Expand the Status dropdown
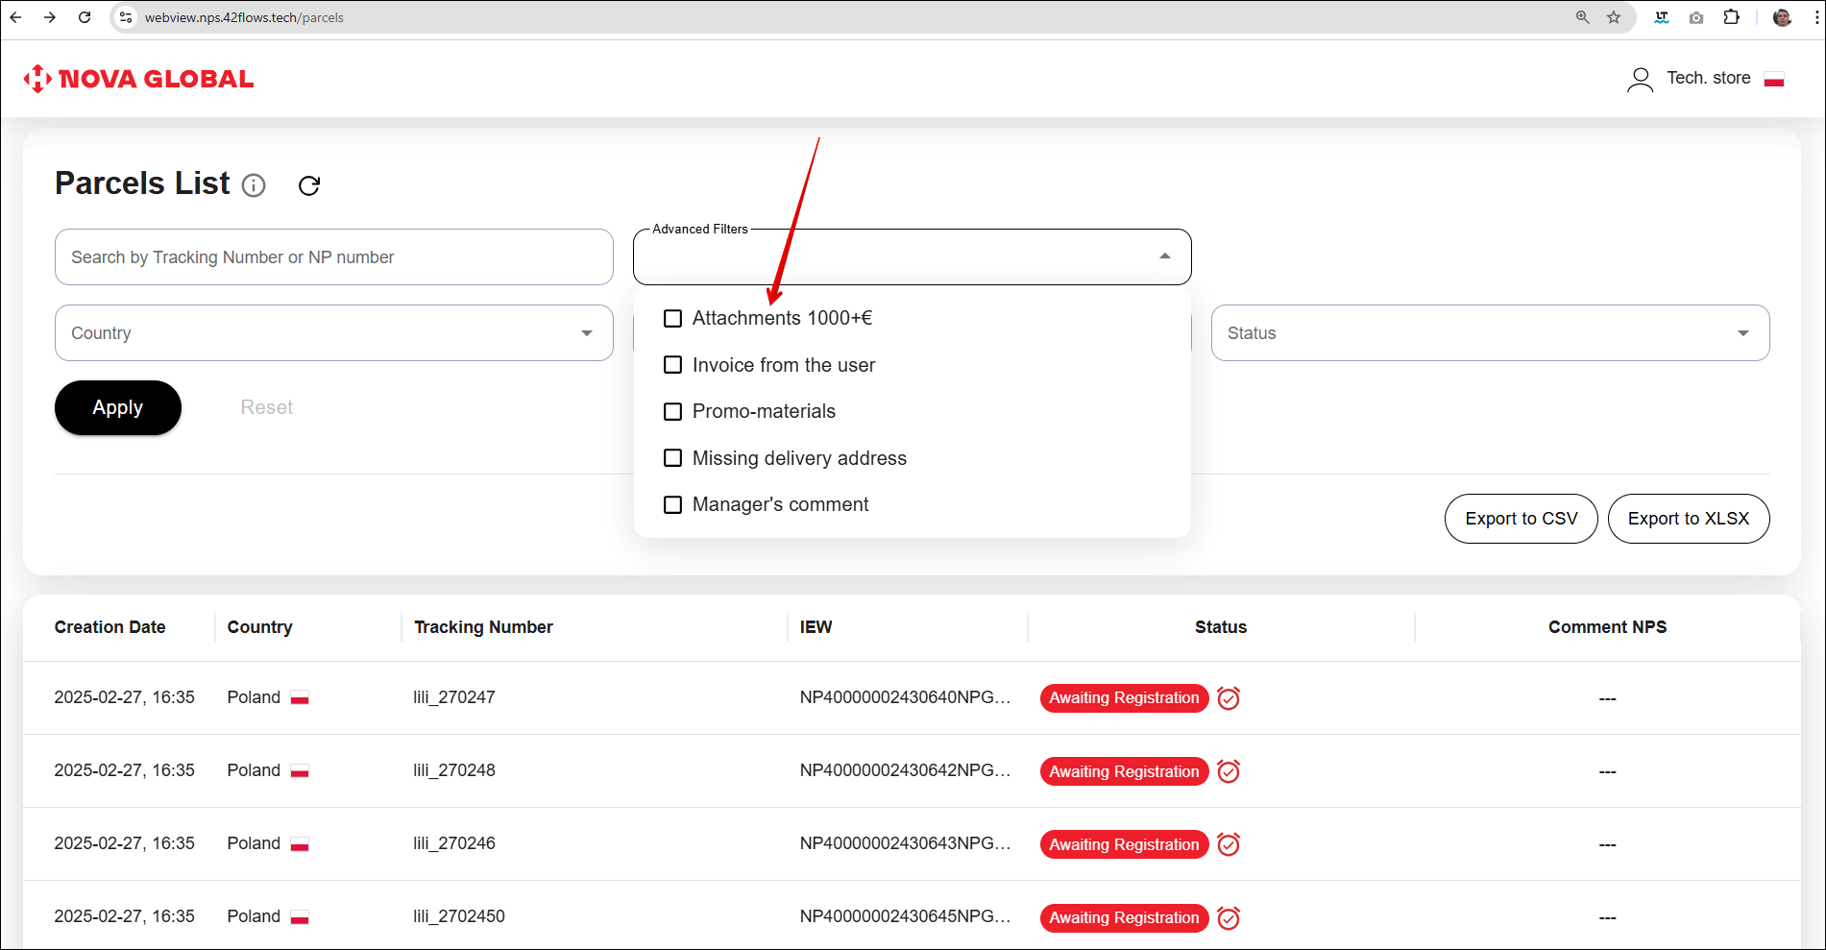The width and height of the screenshot is (1826, 950). point(1489,333)
